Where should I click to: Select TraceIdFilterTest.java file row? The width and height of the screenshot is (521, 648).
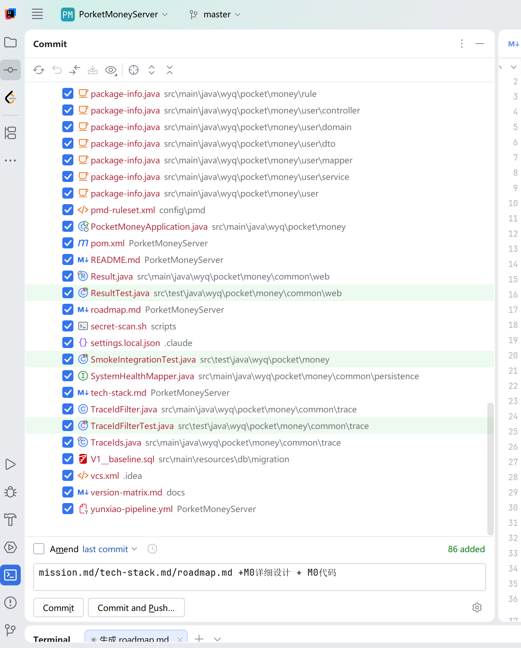(x=260, y=426)
